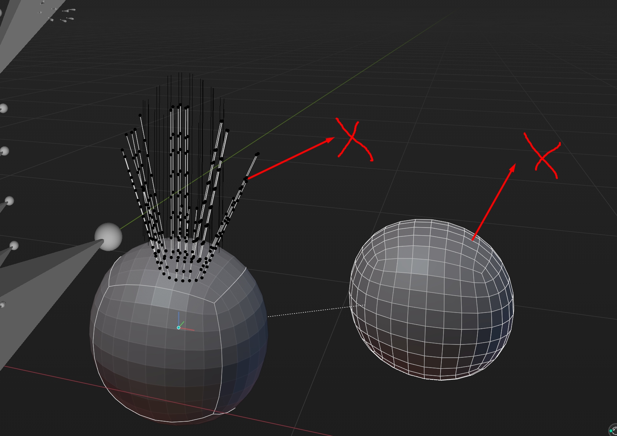Select the left sphere with hair strands

click(179, 331)
